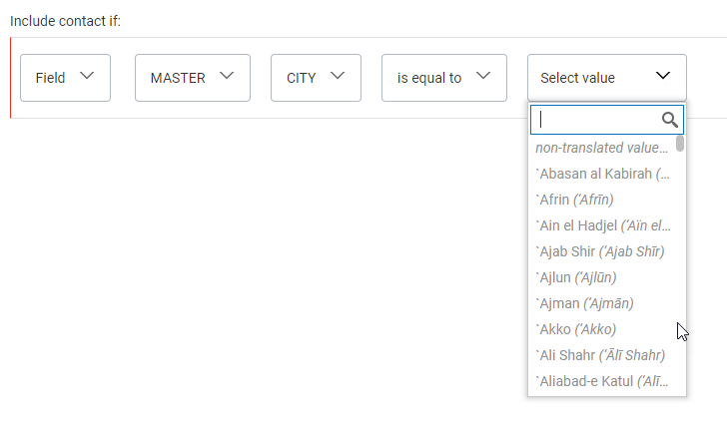The image size is (727, 426).
Task: Click the chevron arrow on CITY
Action: (x=338, y=76)
